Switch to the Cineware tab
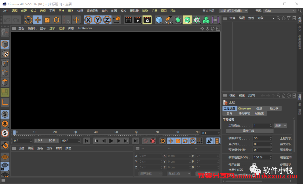The height and width of the screenshot is (184, 303). [x=244, y=109]
